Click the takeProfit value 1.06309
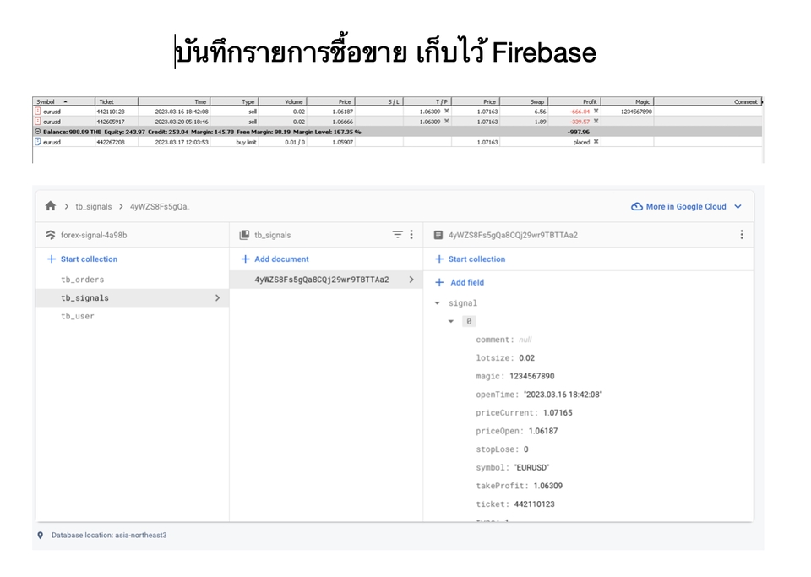 coord(547,486)
